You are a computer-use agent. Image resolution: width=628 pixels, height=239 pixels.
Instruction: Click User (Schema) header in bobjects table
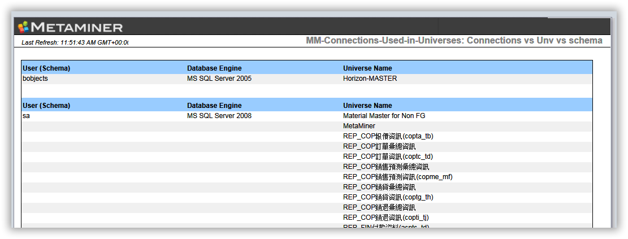click(46, 68)
